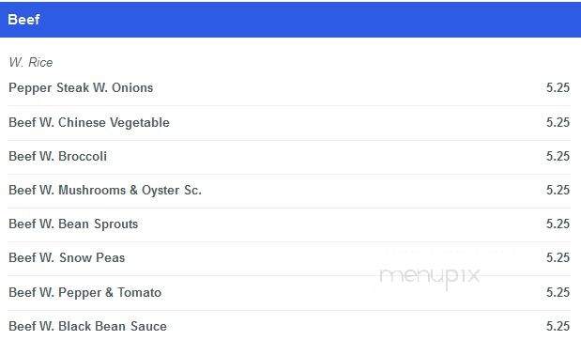
Task: Click the price beside Beef W. Chinese Vegetable
Action: (x=558, y=122)
